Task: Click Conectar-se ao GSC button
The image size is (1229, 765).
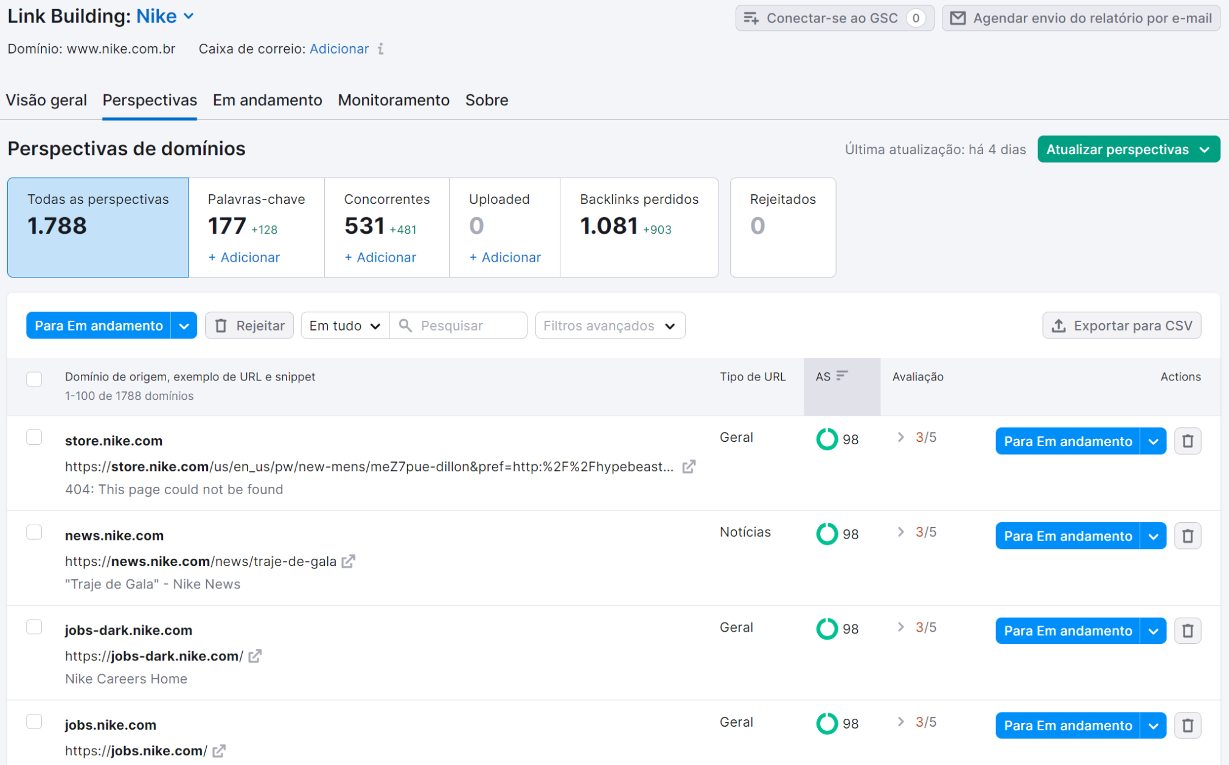Action: 835,18
